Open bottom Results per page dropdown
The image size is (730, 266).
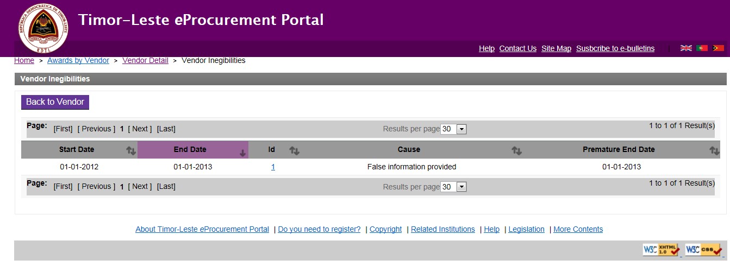pos(454,187)
